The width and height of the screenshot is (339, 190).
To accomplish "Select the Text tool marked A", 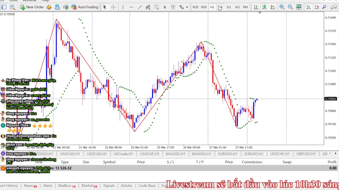I will click(x=165, y=7).
